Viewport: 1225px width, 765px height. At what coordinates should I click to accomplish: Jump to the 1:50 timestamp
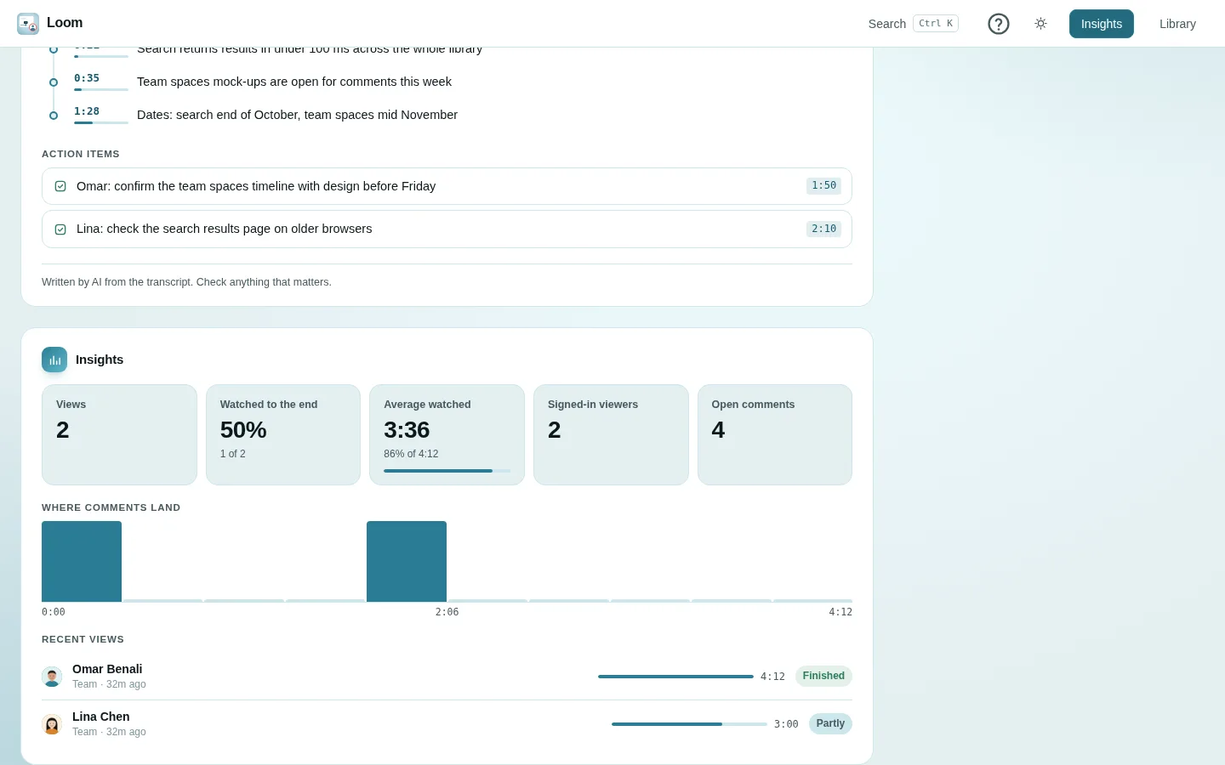coord(823,186)
